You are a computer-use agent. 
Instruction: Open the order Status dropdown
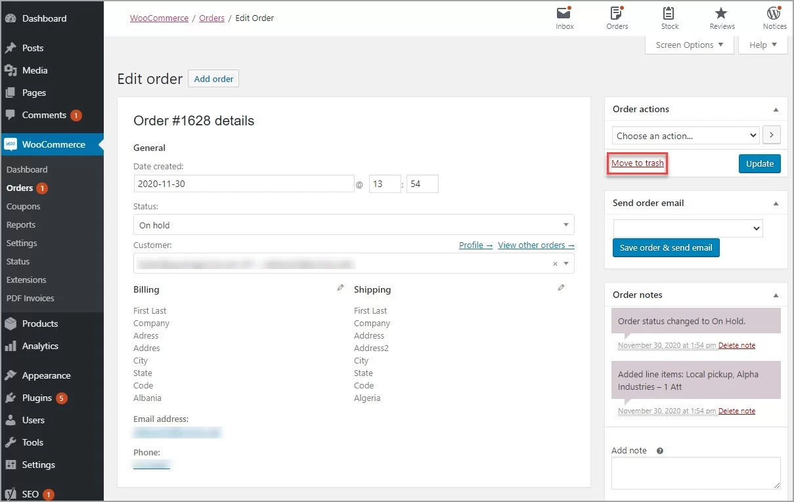(353, 224)
